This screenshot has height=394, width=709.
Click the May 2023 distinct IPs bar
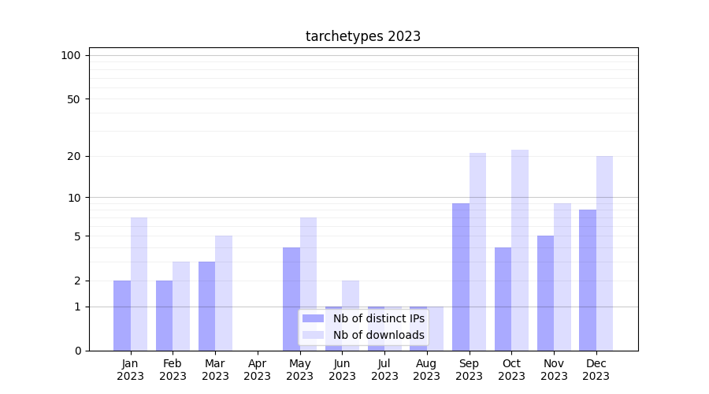coord(291,299)
